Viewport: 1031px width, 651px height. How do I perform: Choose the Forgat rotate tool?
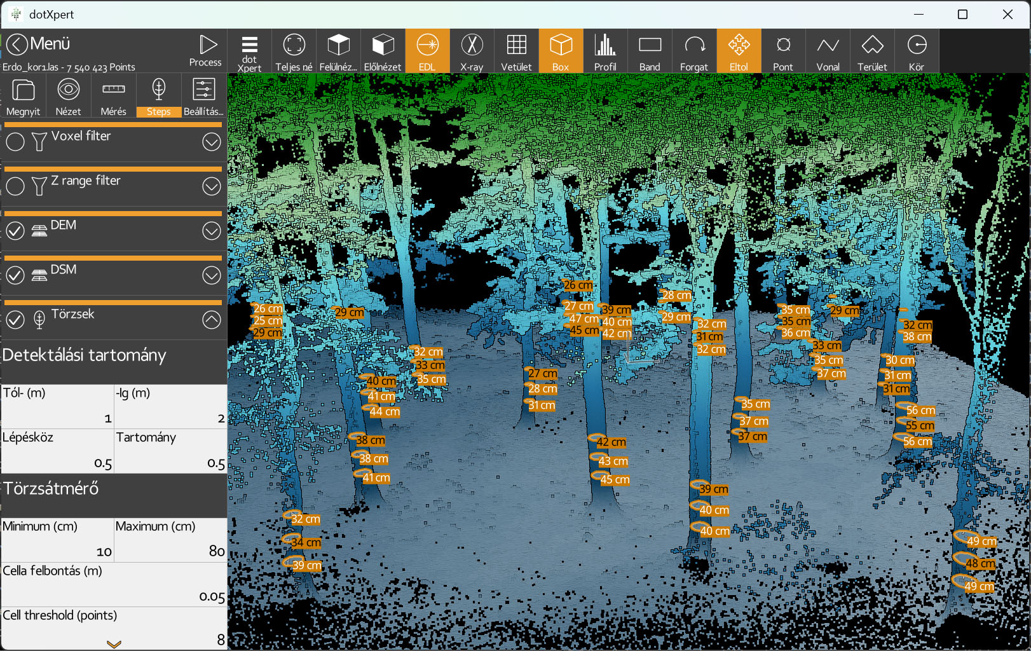694,51
